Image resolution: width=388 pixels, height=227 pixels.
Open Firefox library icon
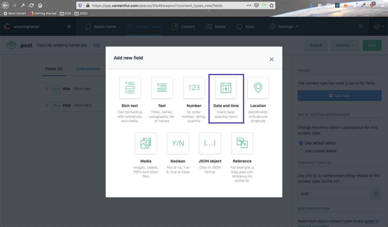[320, 5]
